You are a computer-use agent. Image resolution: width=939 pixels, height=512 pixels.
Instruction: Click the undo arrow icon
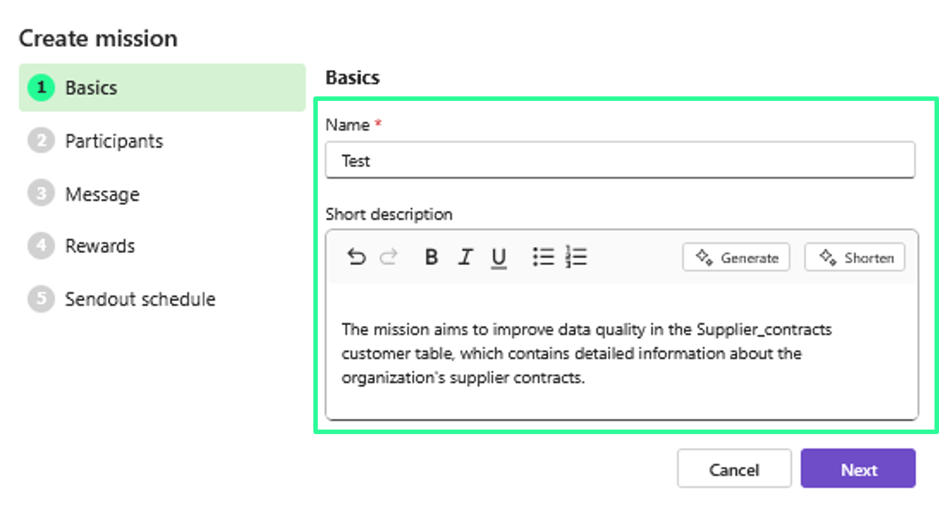coord(357,257)
